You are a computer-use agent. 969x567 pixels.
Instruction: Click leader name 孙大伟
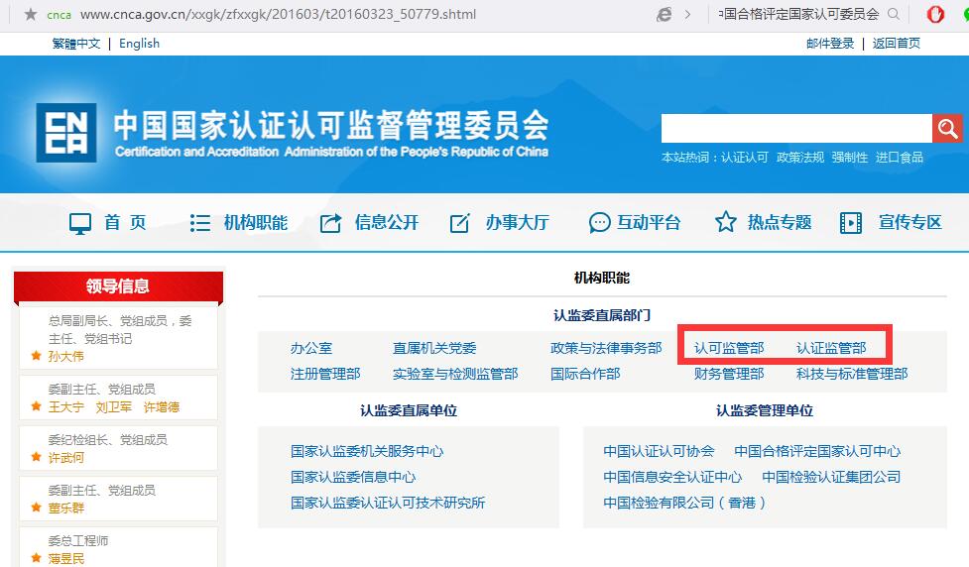66,357
